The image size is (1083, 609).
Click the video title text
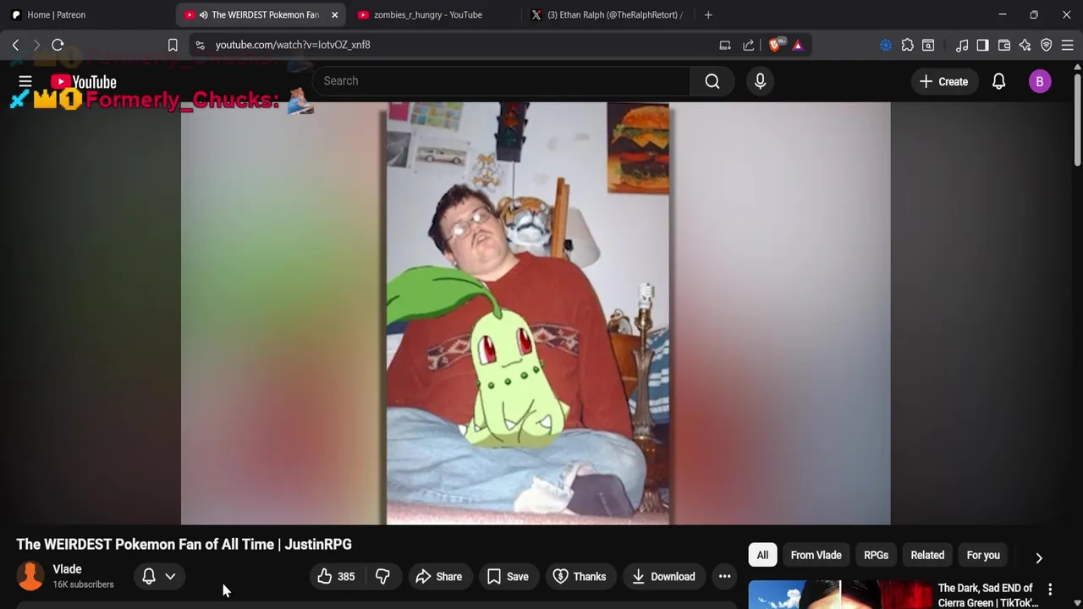click(x=184, y=545)
